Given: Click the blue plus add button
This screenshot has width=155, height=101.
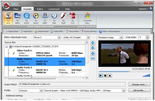Looking at the screenshot, I should [93, 53].
